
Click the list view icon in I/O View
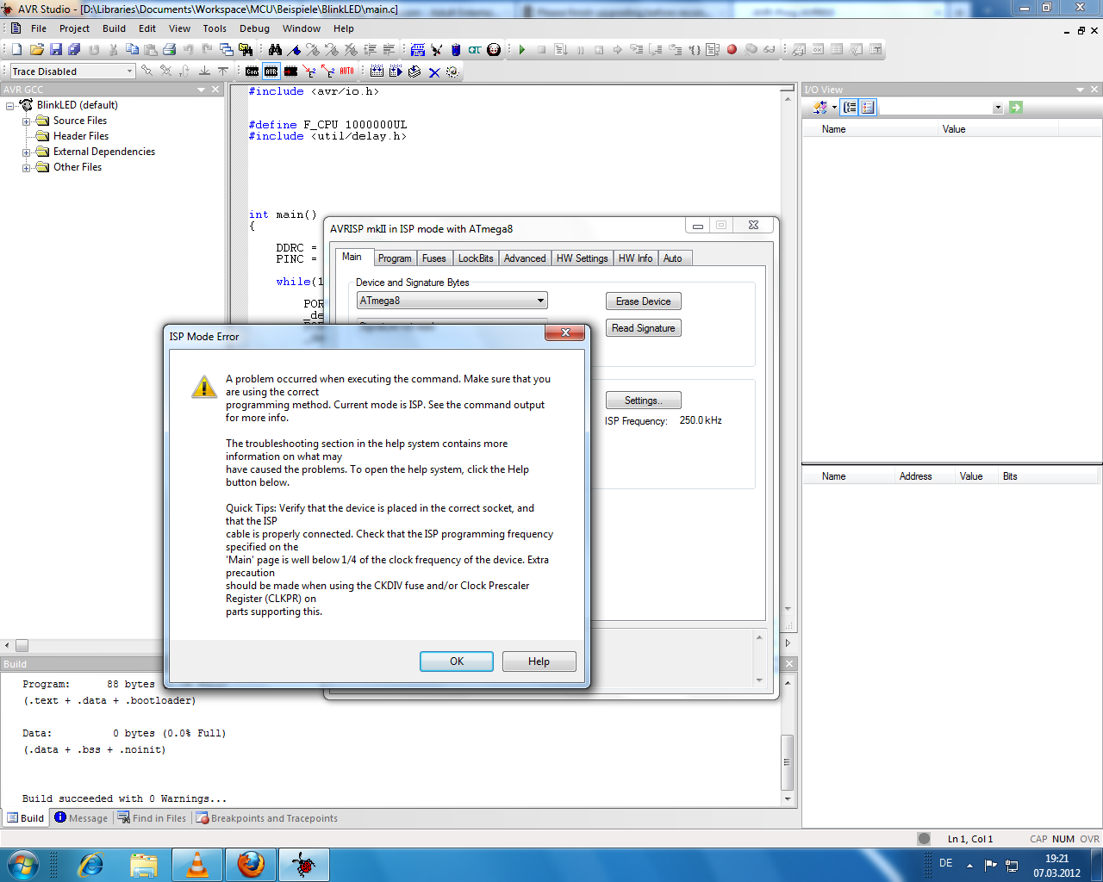868,108
